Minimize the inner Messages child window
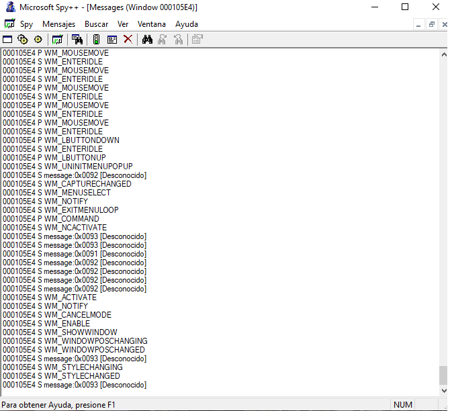Screen dimensions: 450x411 point(418,25)
